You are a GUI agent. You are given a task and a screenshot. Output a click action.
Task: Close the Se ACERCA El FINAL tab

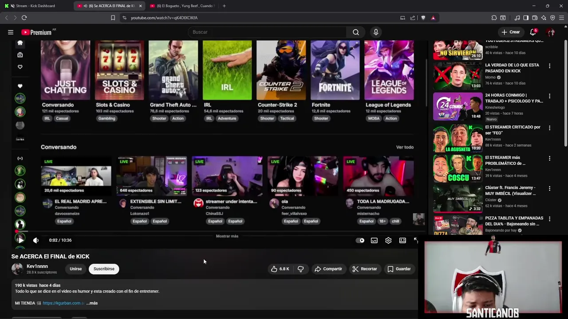(x=141, y=6)
